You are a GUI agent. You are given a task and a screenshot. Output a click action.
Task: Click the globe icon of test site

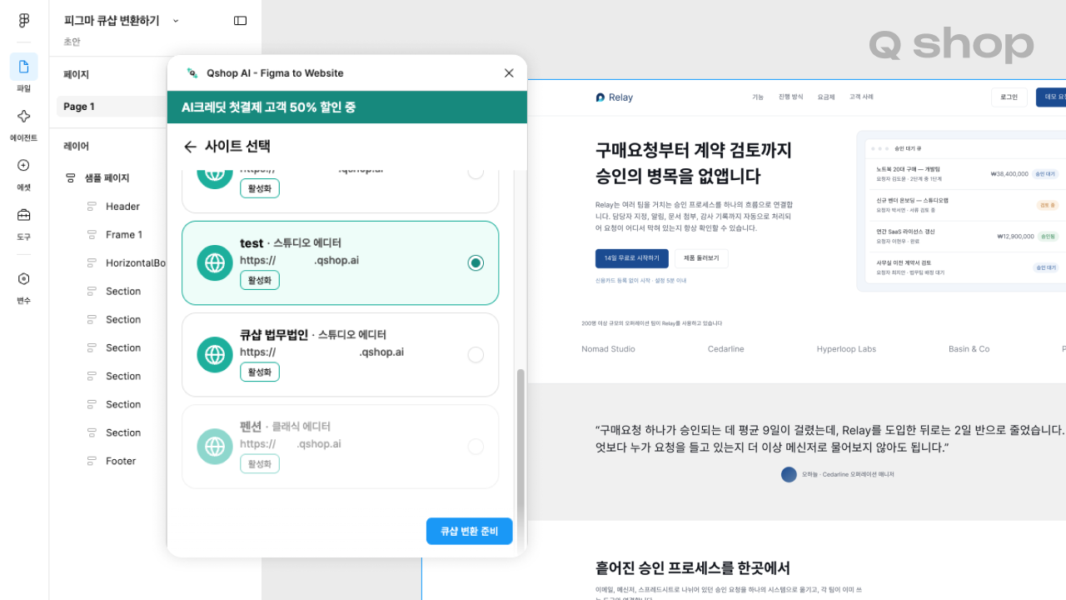point(215,262)
